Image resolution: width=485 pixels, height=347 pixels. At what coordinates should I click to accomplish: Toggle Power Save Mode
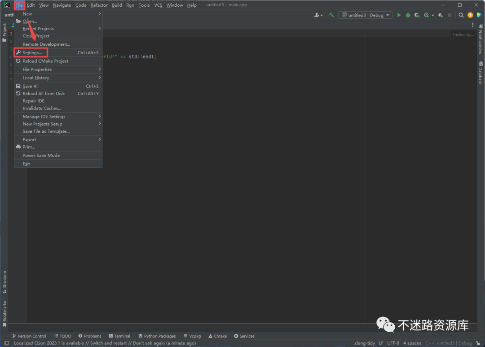point(58,155)
